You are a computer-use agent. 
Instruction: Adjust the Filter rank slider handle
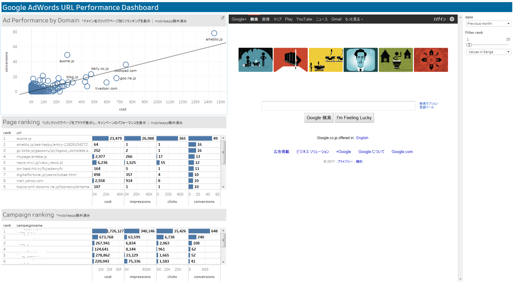coord(469,45)
